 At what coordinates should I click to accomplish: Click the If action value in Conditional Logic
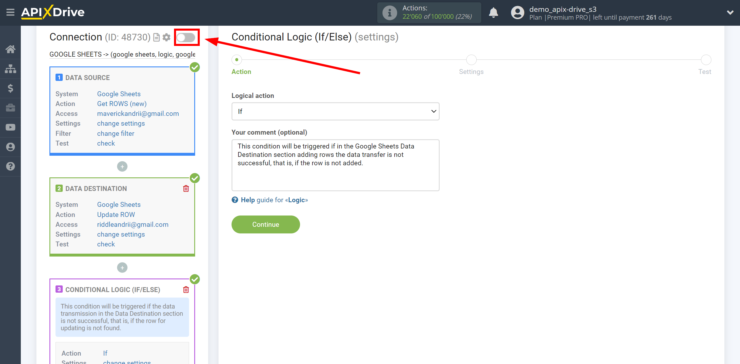(x=105, y=353)
